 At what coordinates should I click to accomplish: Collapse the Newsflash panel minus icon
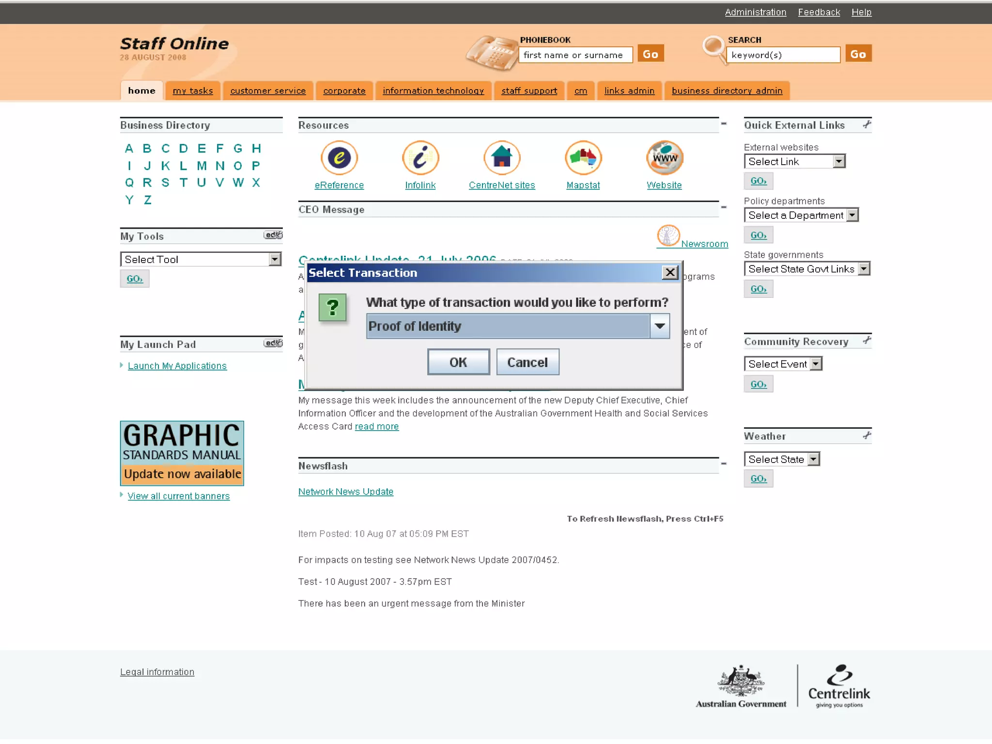pos(724,464)
